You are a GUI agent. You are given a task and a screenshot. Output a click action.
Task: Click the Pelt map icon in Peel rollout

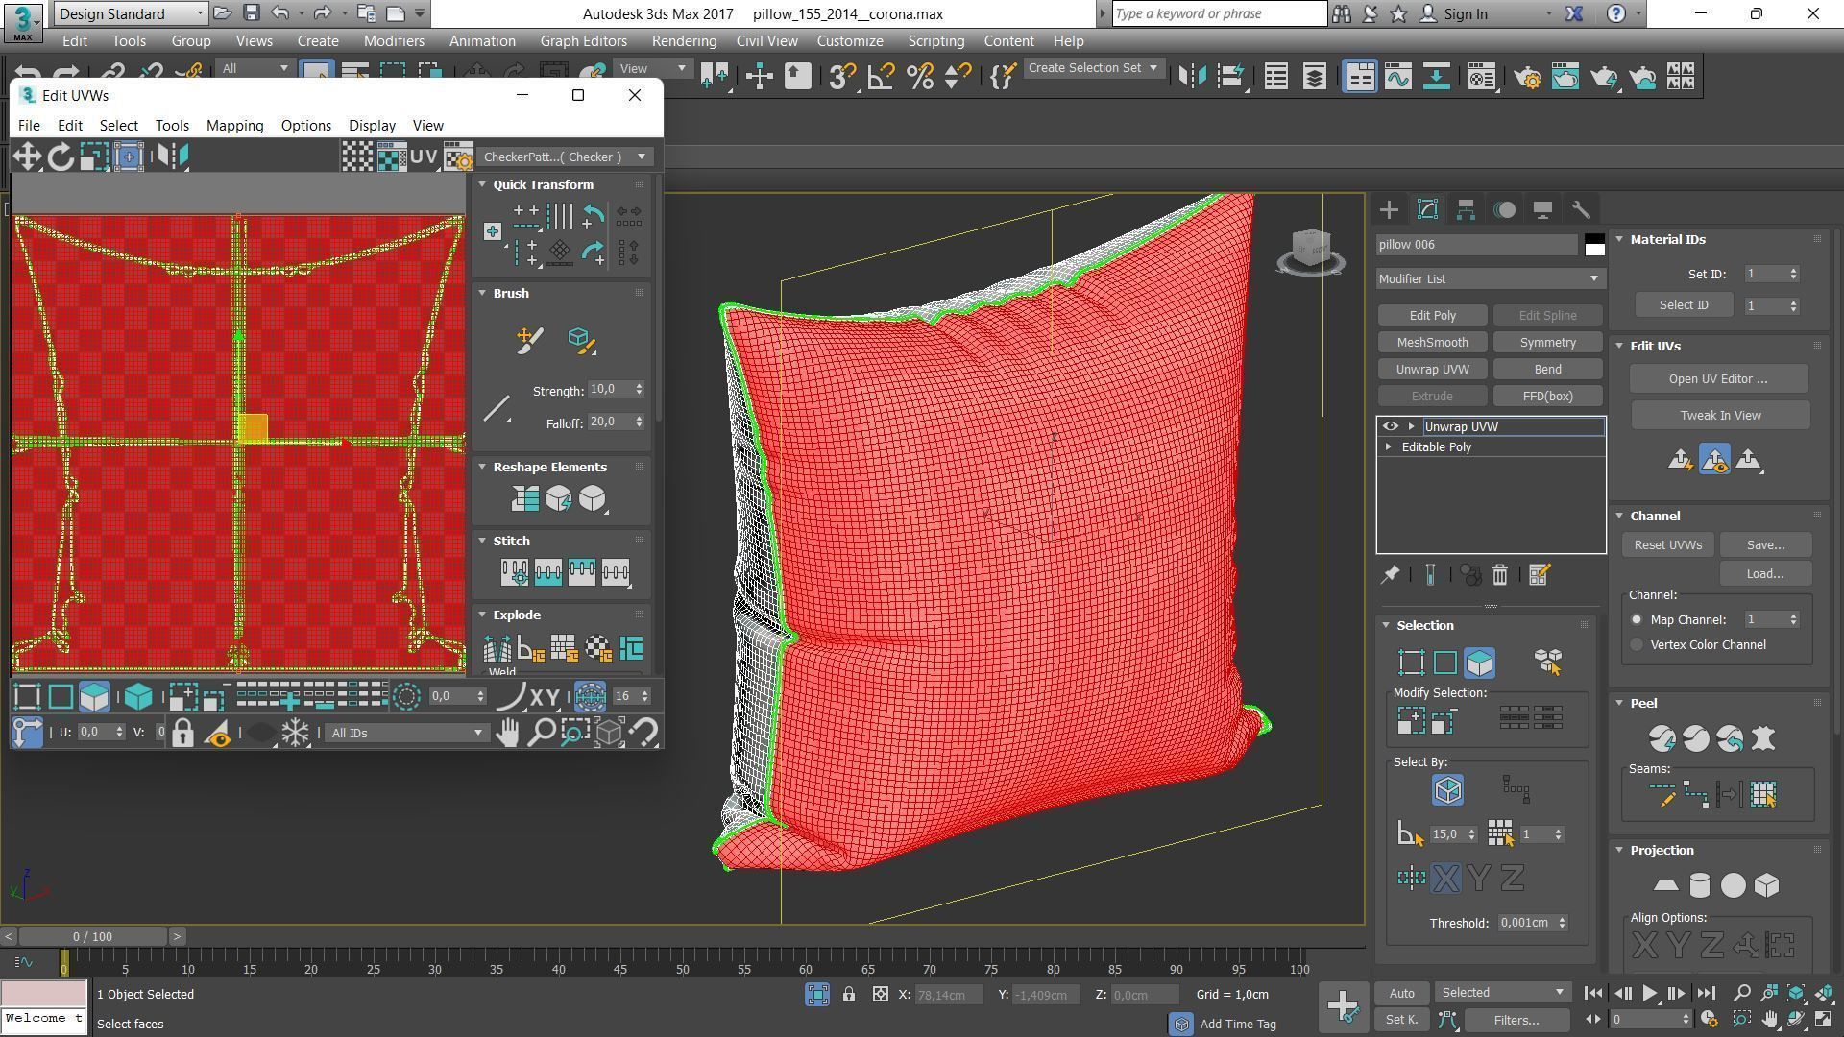pyautogui.click(x=1763, y=738)
